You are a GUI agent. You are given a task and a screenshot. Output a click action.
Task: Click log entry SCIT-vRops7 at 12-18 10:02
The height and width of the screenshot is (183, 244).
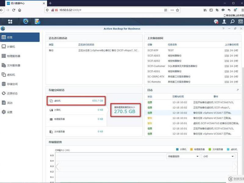(x=193, y=108)
